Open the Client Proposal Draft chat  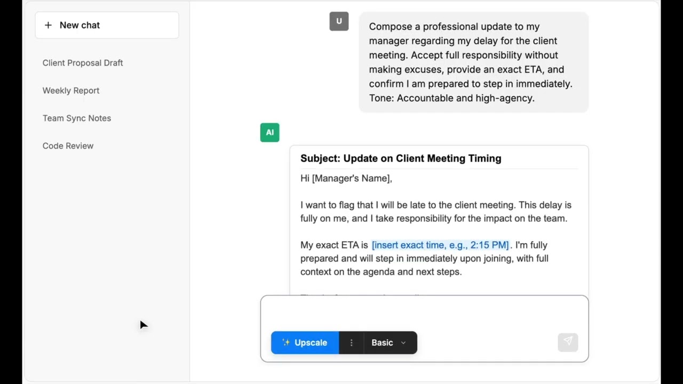[83, 63]
